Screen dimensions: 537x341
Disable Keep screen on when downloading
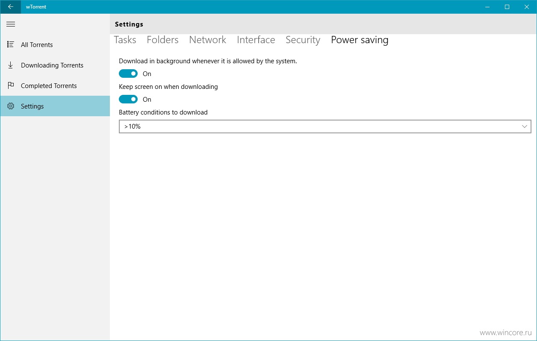128,99
